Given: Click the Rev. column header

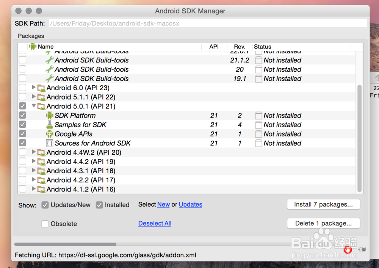Looking at the screenshot, I should [x=240, y=47].
